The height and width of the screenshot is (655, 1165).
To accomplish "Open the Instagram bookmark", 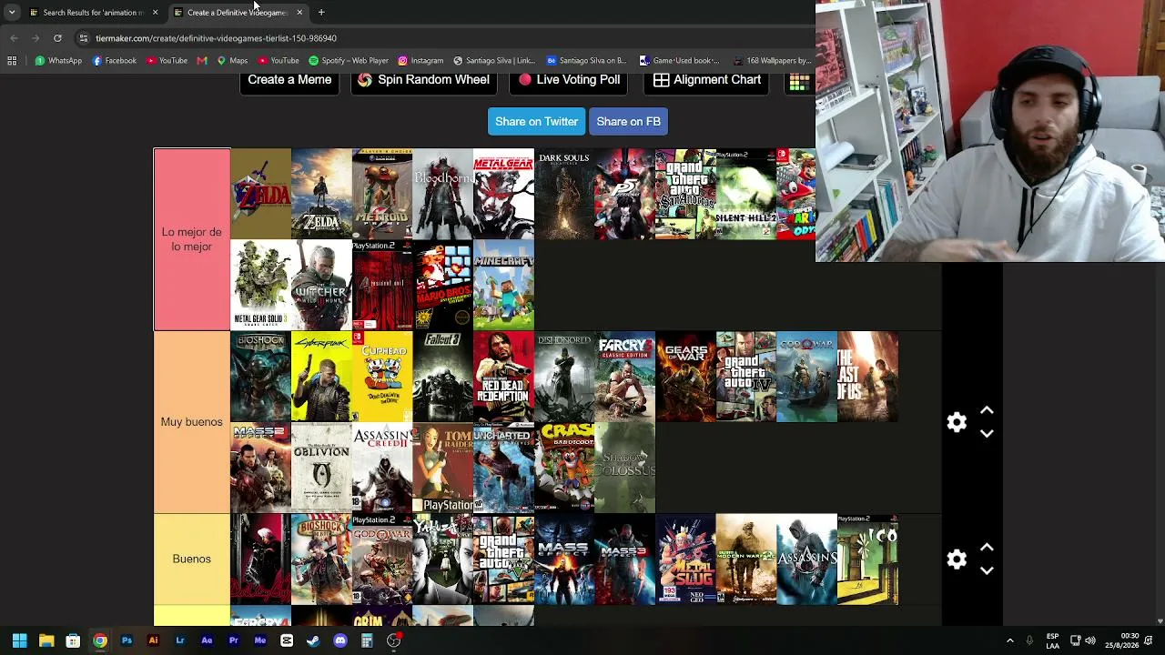I will tap(420, 61).
